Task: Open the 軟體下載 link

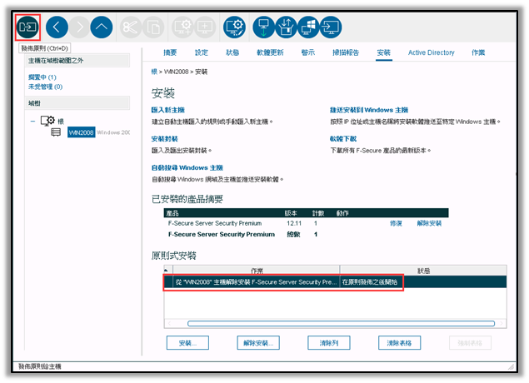Action: (343, 138)
